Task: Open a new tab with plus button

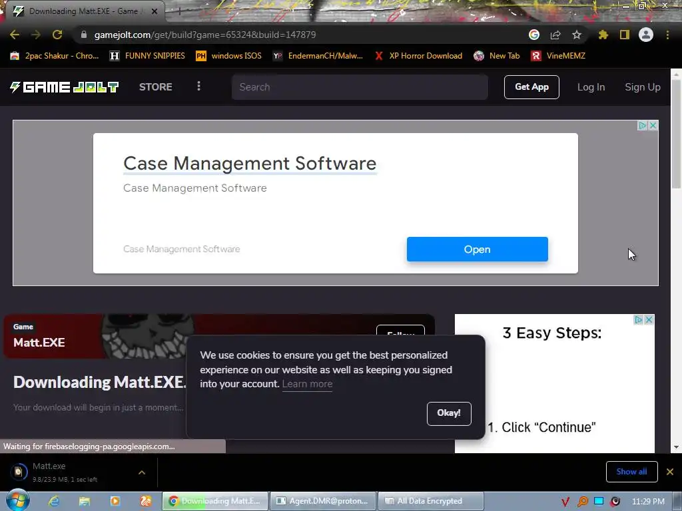Action: click(x=179, y=11)
